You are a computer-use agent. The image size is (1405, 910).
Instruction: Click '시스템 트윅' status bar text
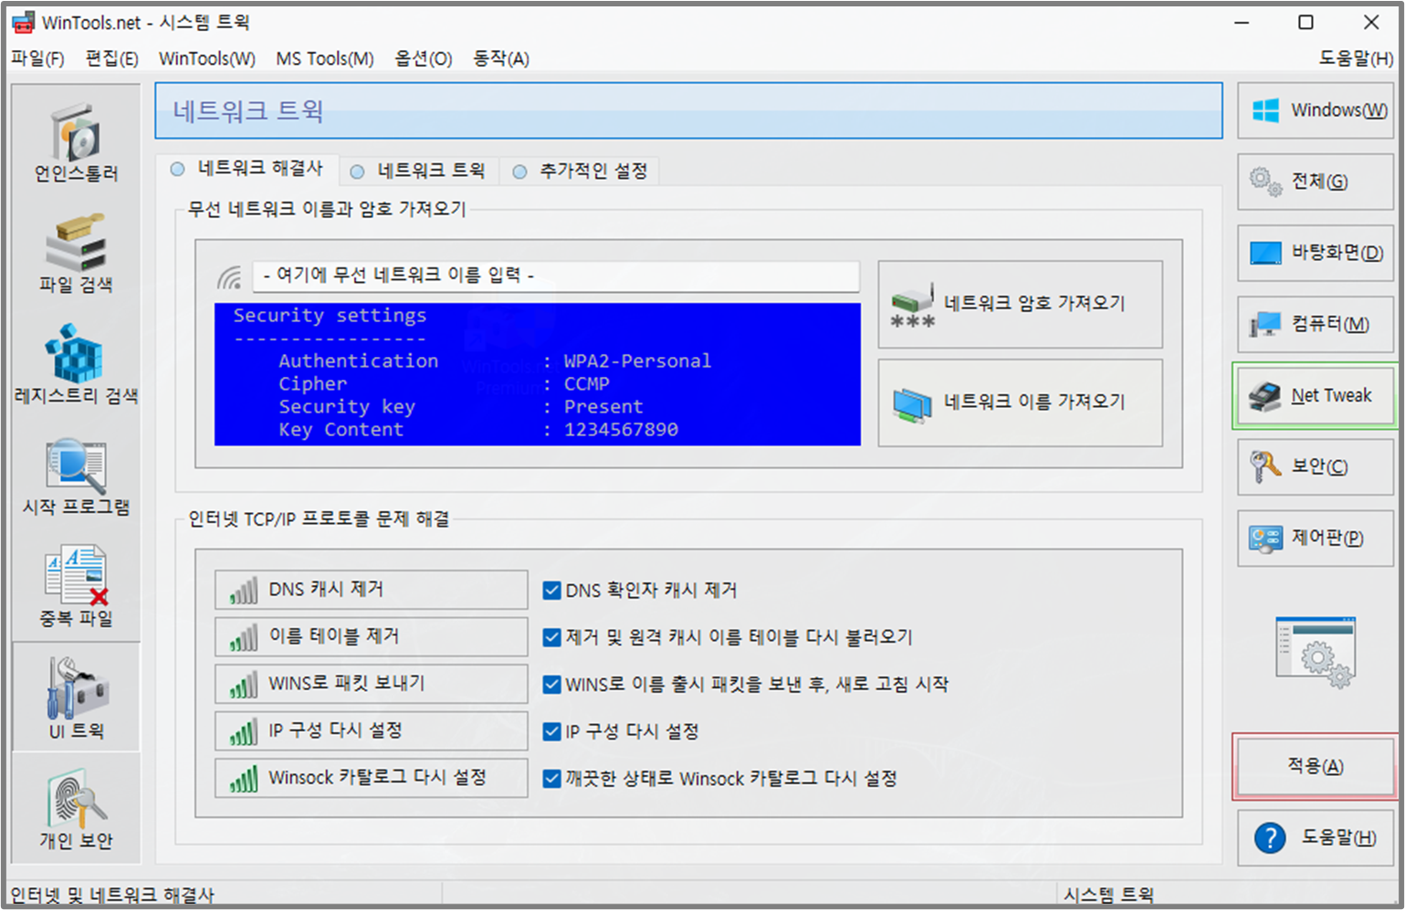pyautogui.click(x=1109, y=894)
